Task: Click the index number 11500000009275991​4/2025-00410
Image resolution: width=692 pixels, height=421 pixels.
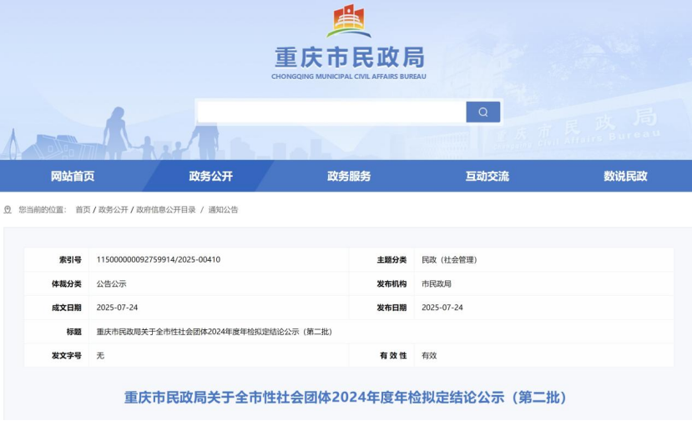Action: click(x=159, y=260)
